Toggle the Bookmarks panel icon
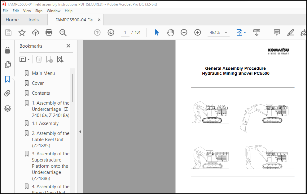This screenshot has height=194, width=307. pos(7,79)
